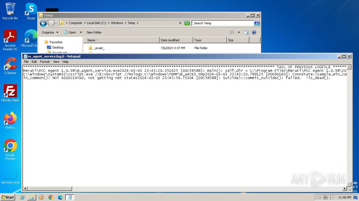Expand the Local Disk (C:) breadcrumb arrow
The width and height of the screenshot is (359, 201).
coord(109,23)
